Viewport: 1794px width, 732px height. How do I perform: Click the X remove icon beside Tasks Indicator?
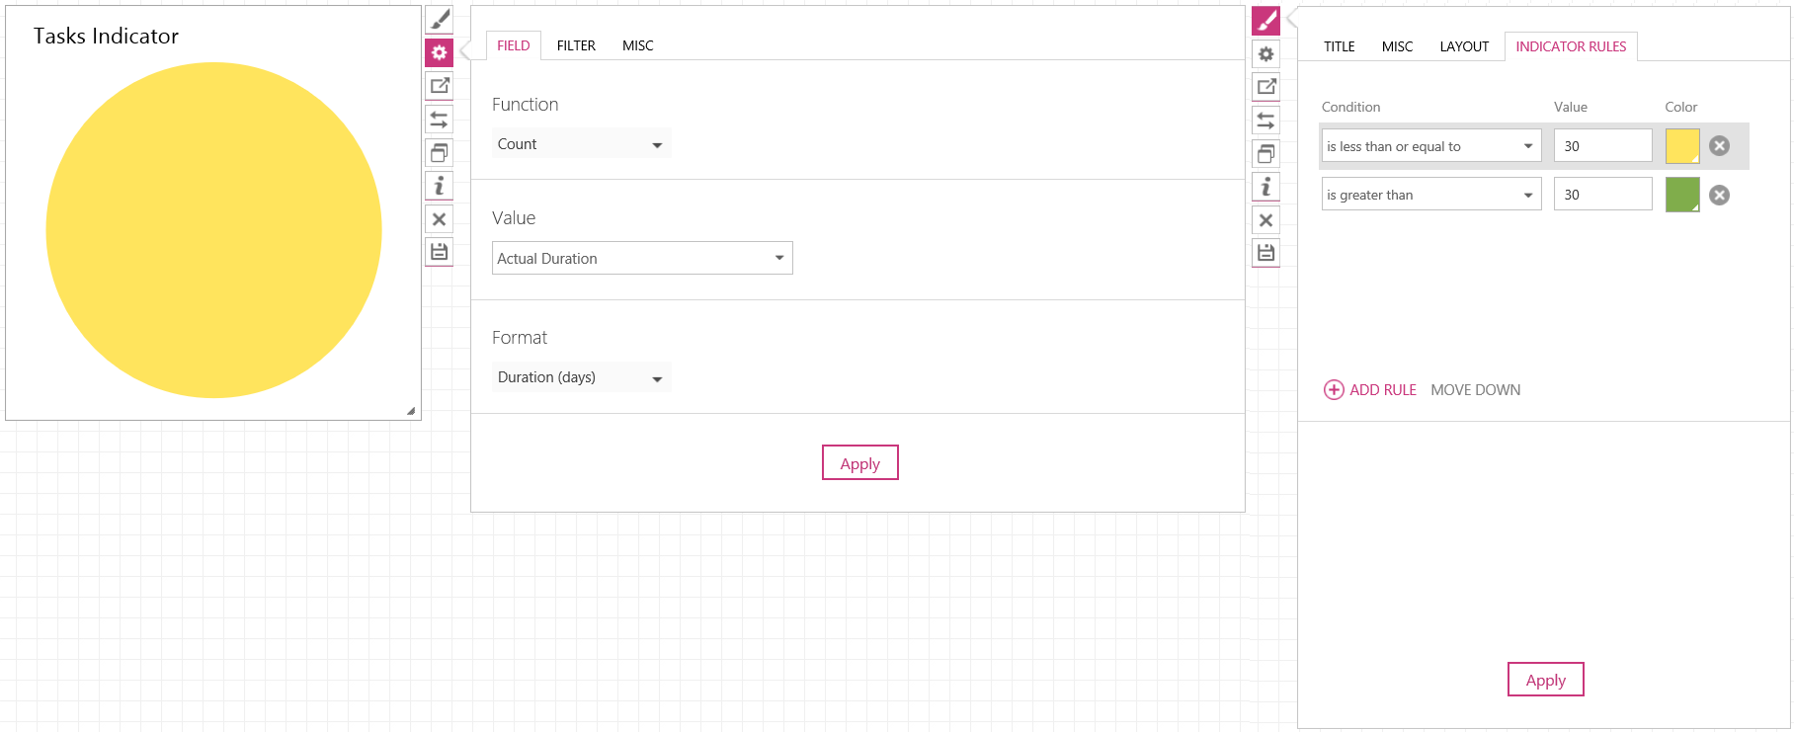[440, 219]
